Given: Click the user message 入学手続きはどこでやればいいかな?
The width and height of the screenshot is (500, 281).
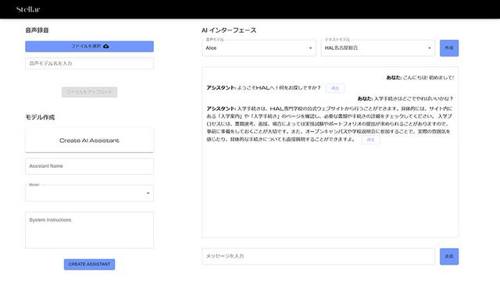Looking at the screenshot, I should (x=405, y=99).
